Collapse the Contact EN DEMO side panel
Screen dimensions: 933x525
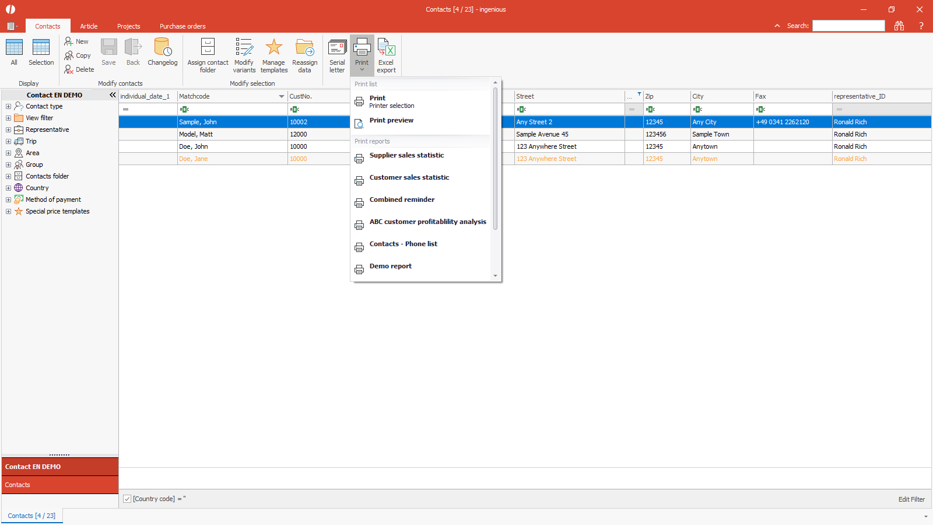(x=113, y=94)
